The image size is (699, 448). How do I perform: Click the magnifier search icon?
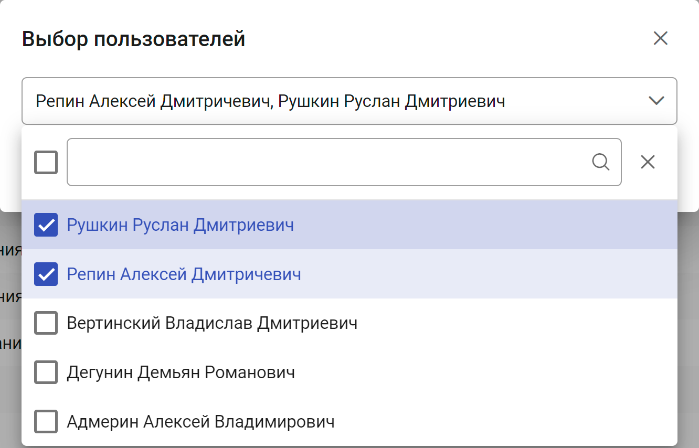pos(600,162)
